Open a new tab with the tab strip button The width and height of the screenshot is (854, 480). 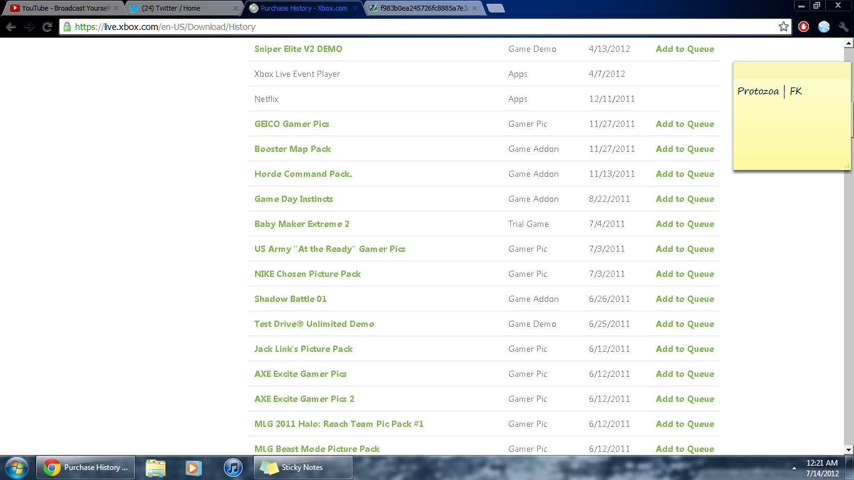click(496, 8)
